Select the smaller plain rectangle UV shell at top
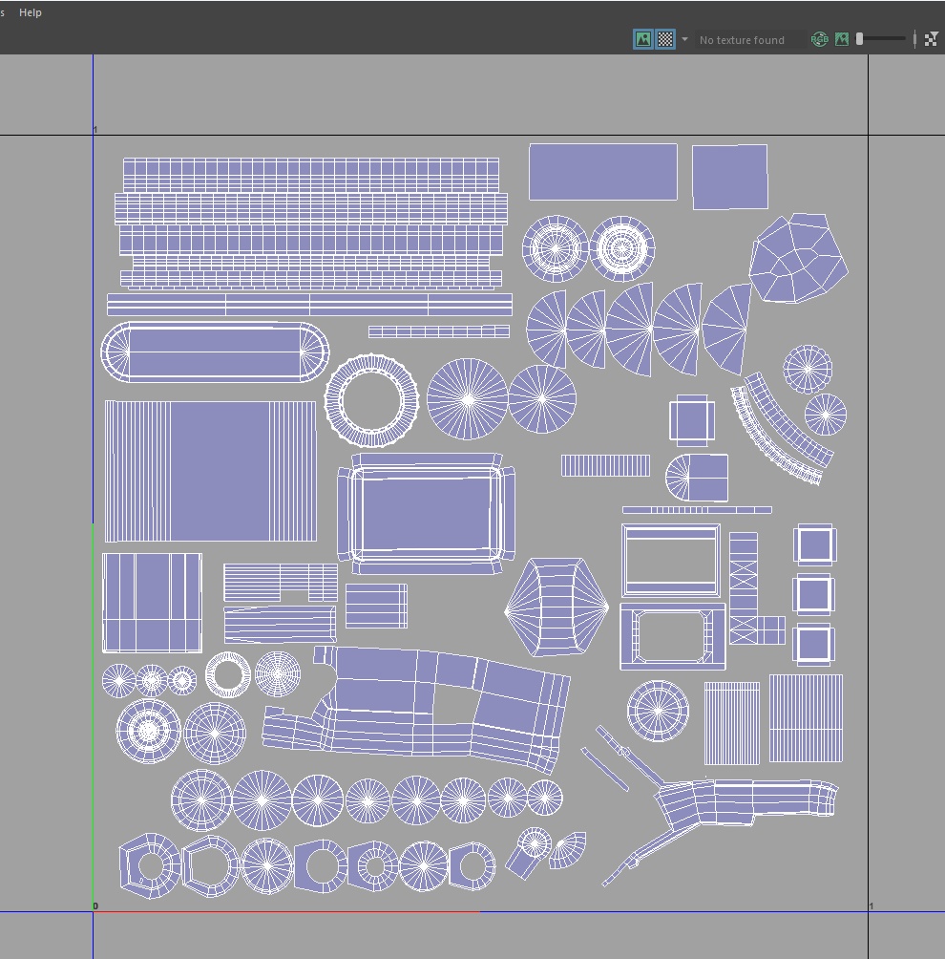945x959 pixels. [729, 177]
